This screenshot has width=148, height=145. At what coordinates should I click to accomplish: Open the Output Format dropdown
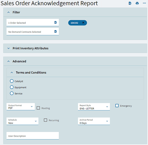coord(21,107)
